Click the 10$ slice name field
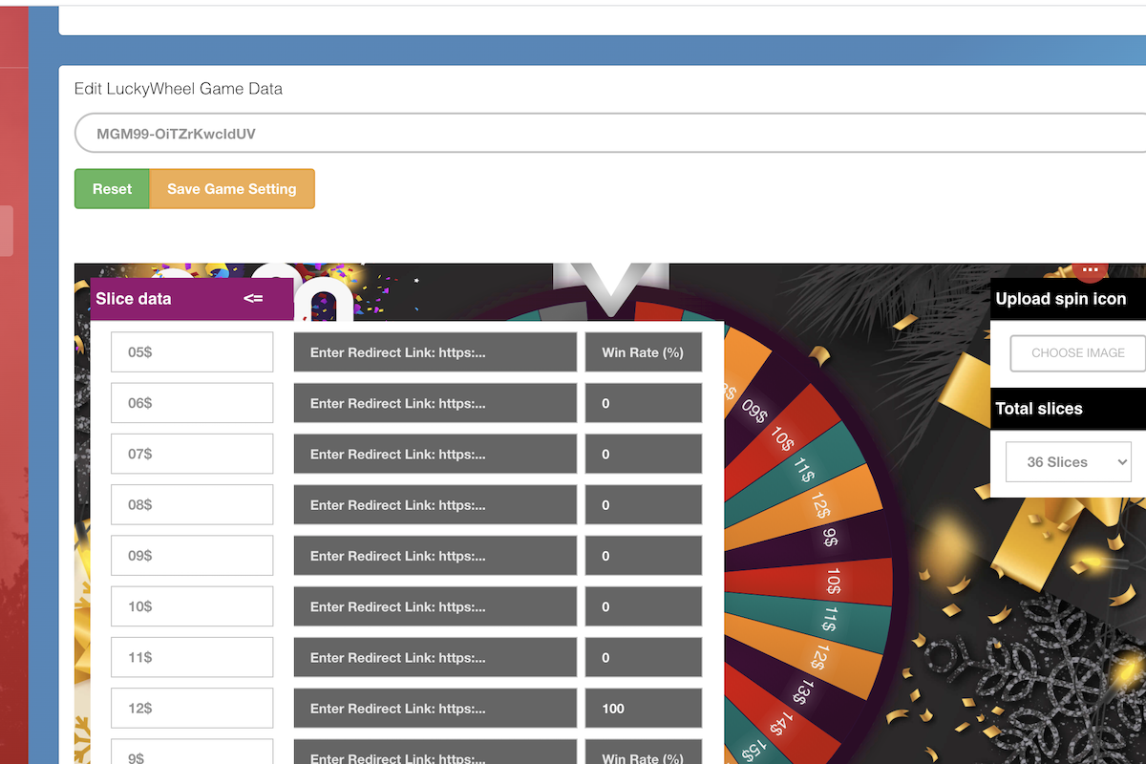The image size is (1146, 764). coord(192,606)
